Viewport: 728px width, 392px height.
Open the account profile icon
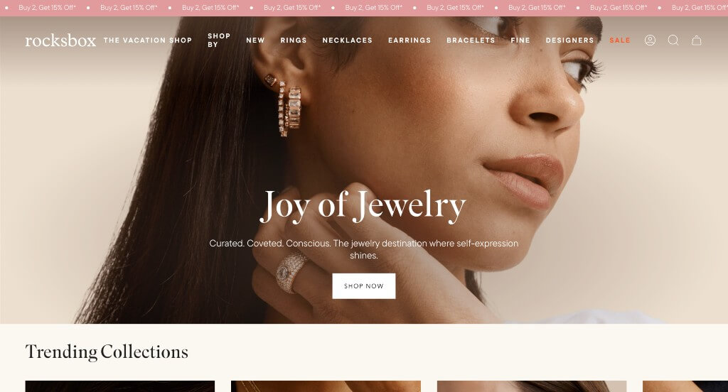coord(650,40)
